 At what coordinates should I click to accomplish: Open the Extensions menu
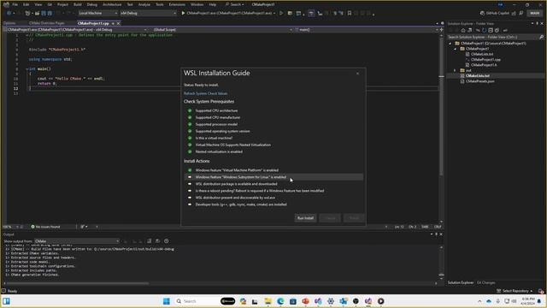point(177,4)
